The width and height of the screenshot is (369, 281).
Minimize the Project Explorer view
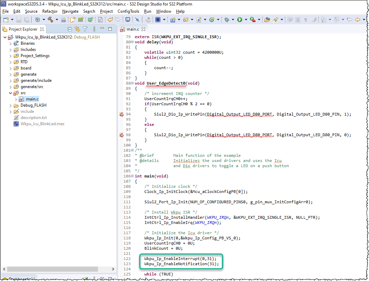click(102, 29)
